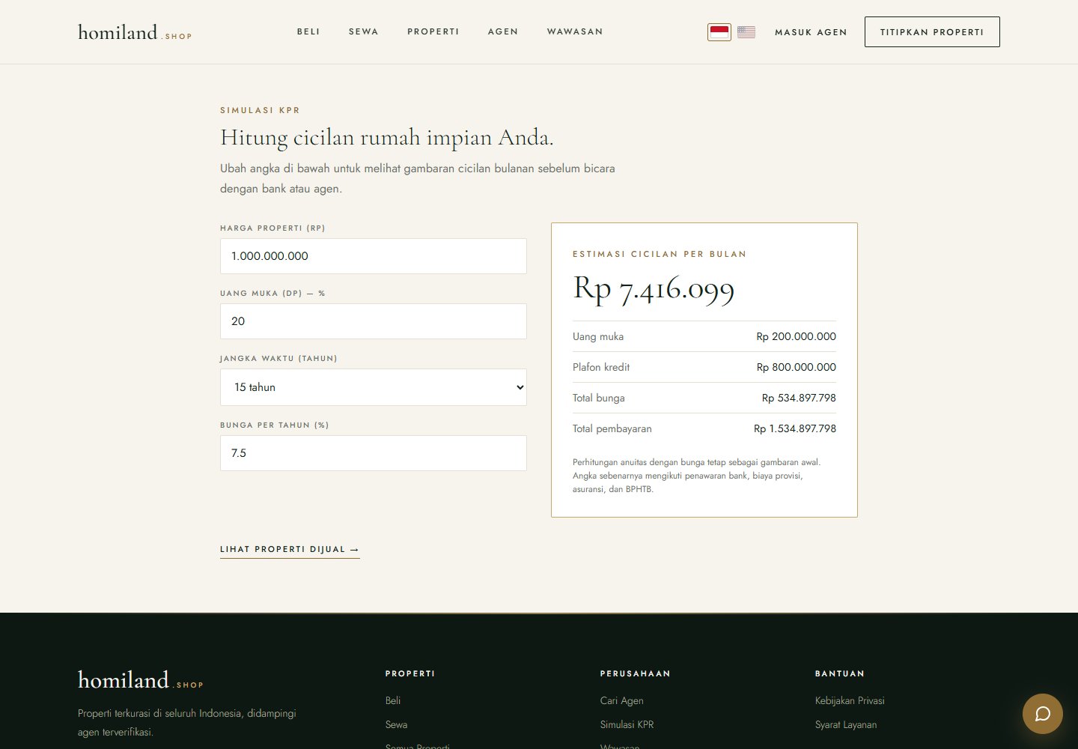
Task: Focus the Bunga Per Tahun field
Action: [374, 453]
